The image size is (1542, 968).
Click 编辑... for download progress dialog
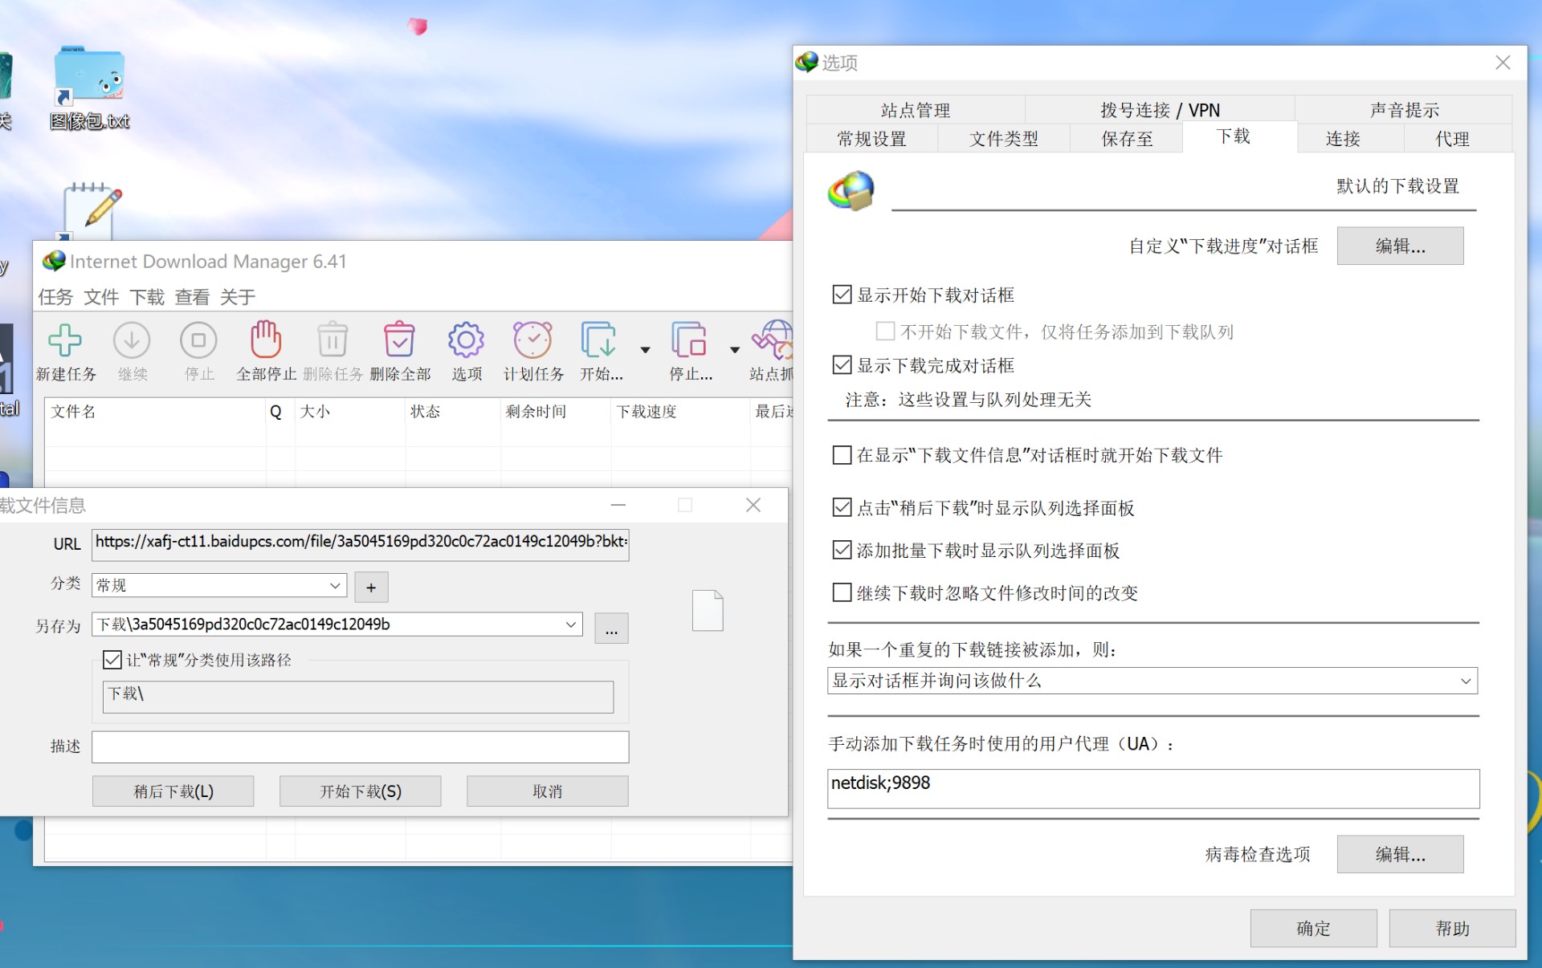1400,246
